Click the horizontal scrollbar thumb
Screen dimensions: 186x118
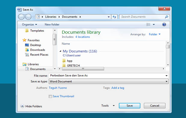(83, 69)
